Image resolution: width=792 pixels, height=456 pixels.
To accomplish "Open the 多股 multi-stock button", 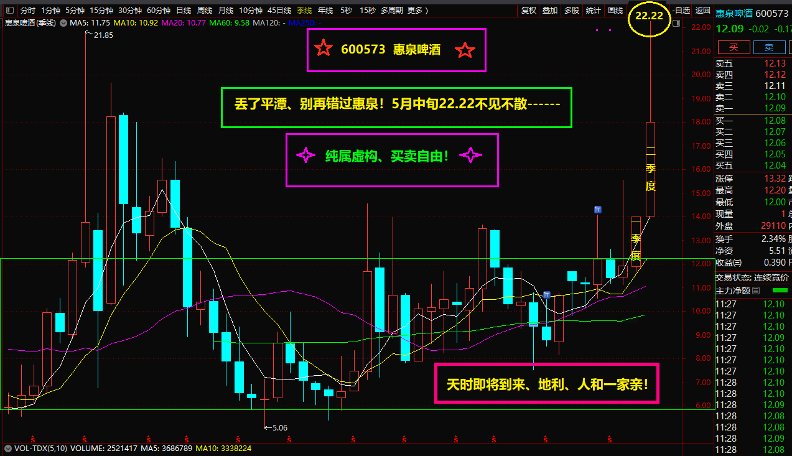I will point(572,11).
